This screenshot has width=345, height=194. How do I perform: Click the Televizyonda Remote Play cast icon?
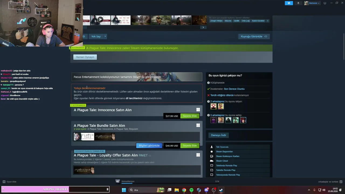point(212,175)
